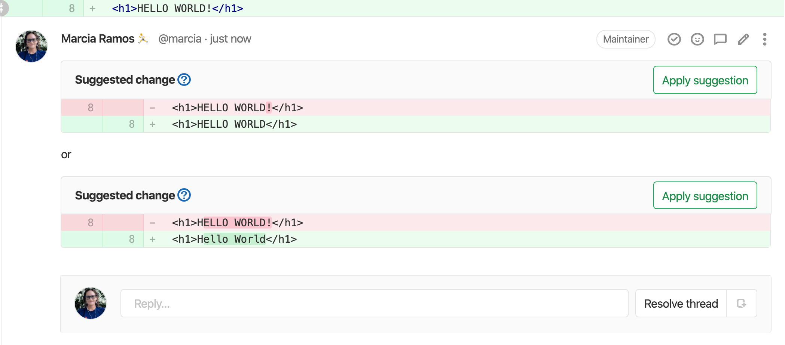The width and height of the screenshot is (785, 345).
Task: Click the Reply text field
Action: click(374, 303)
